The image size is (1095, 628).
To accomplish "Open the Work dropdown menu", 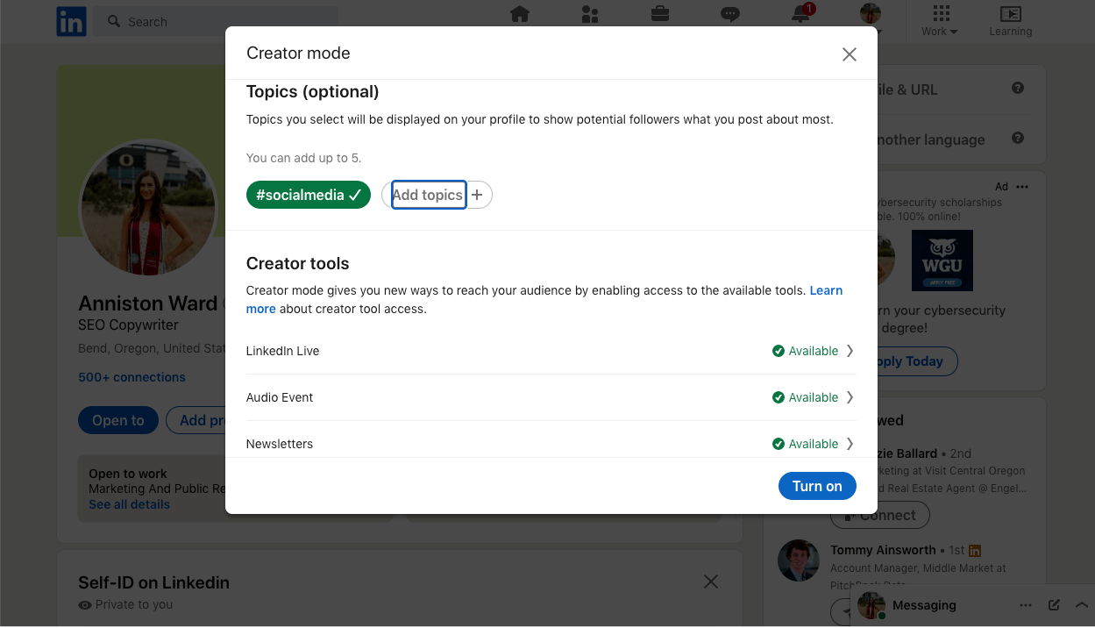I will tap(938, 21).
